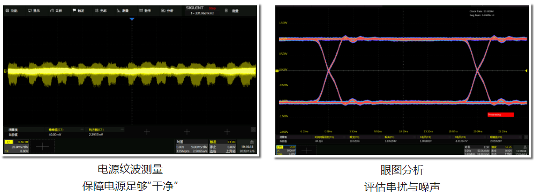
Task: Open the 测量 measure icon in the top toolbar
Action: click(123, 11)
